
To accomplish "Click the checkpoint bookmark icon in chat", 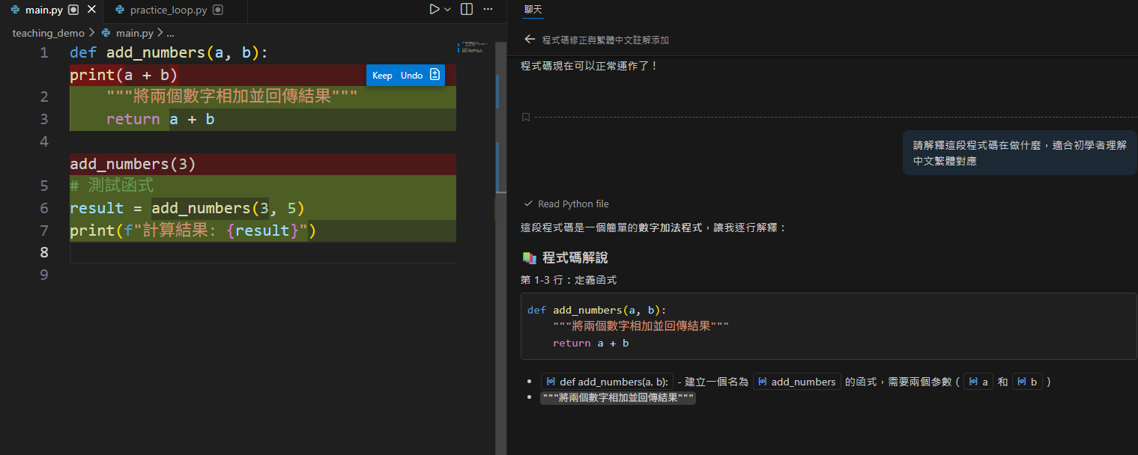I will pos(526,117).
